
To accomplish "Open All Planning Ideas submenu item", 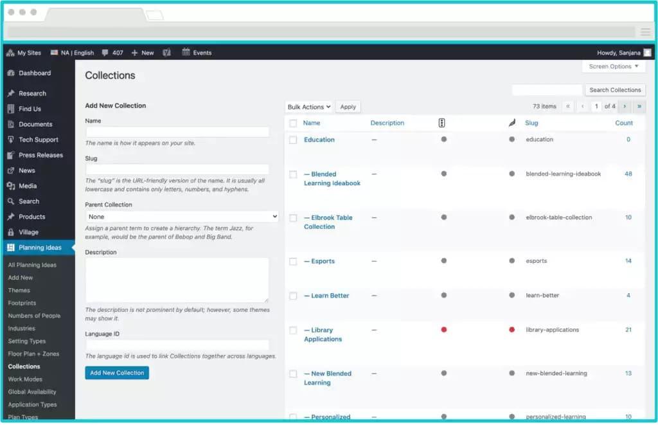I will coord(32,265).
